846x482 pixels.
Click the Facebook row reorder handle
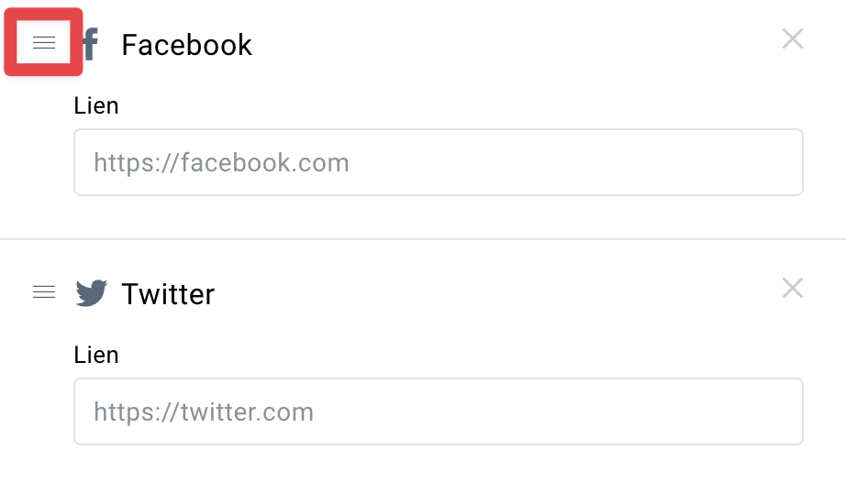(x=44, y=42)
